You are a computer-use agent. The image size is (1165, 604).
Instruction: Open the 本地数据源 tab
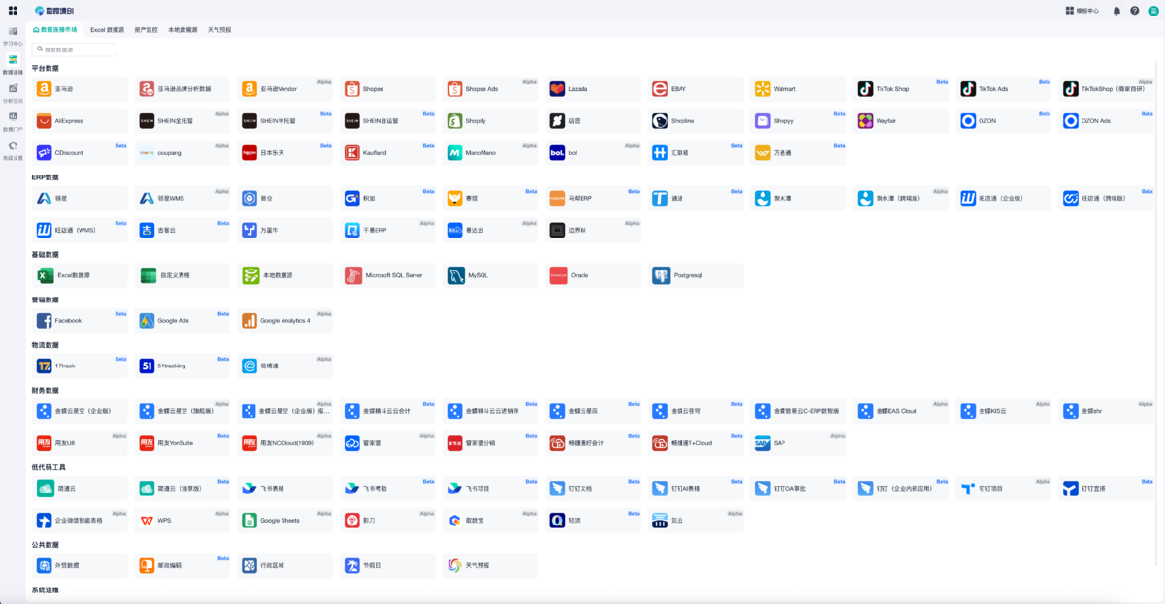point(183,30)
